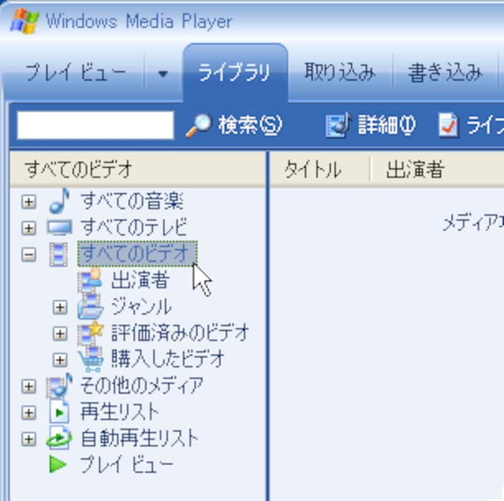Select その他のメディア in the tree
The image size is (504, 501).
click(142, 386)
